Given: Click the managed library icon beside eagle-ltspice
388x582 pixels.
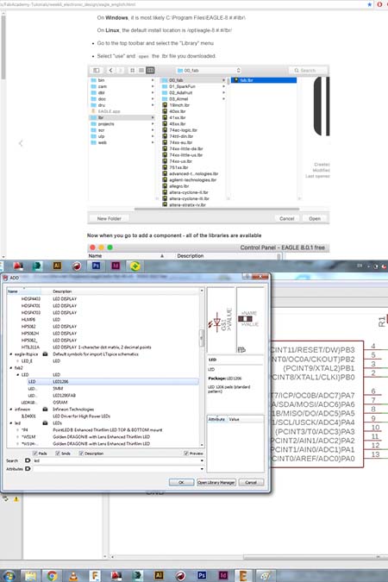Looking at the screenshot, I should point(45,354).
